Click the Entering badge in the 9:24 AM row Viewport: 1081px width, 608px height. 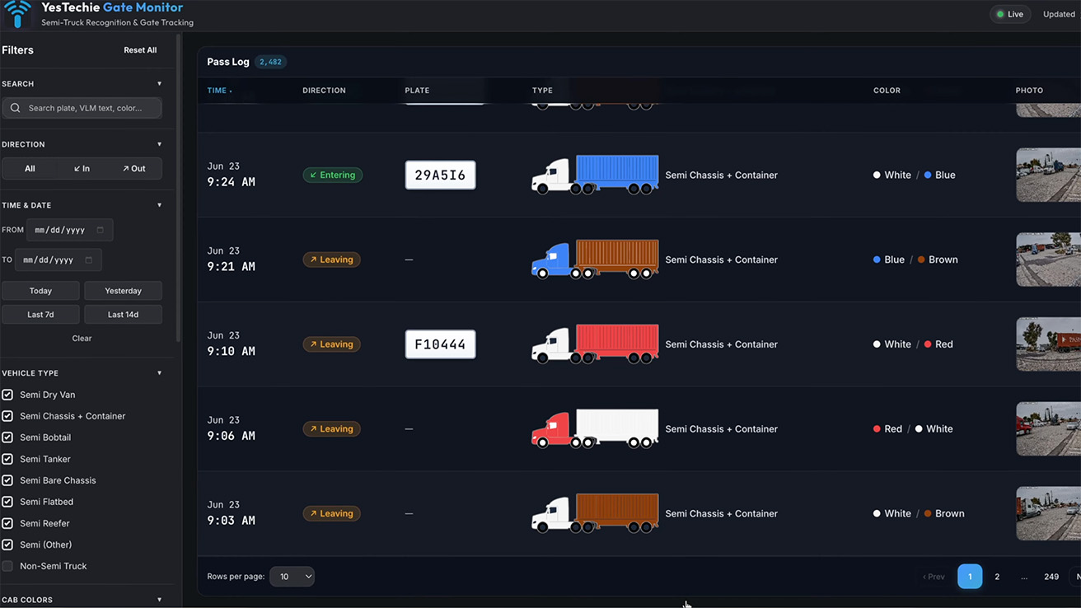click(x=333, y=175)
